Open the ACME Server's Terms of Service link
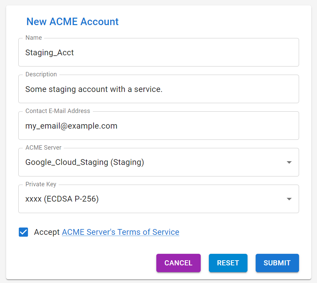The width and height of the screenshot is (317, 283). click(x=120, y=232)
